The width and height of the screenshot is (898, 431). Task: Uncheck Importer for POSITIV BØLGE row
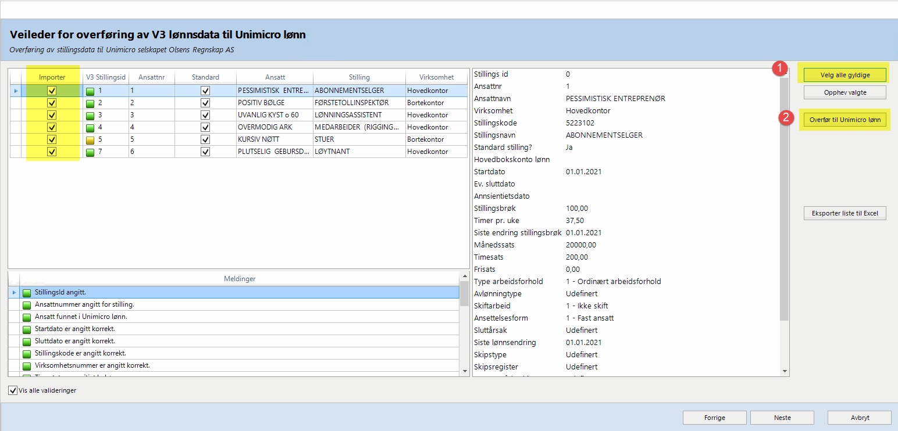coord(52,103)
